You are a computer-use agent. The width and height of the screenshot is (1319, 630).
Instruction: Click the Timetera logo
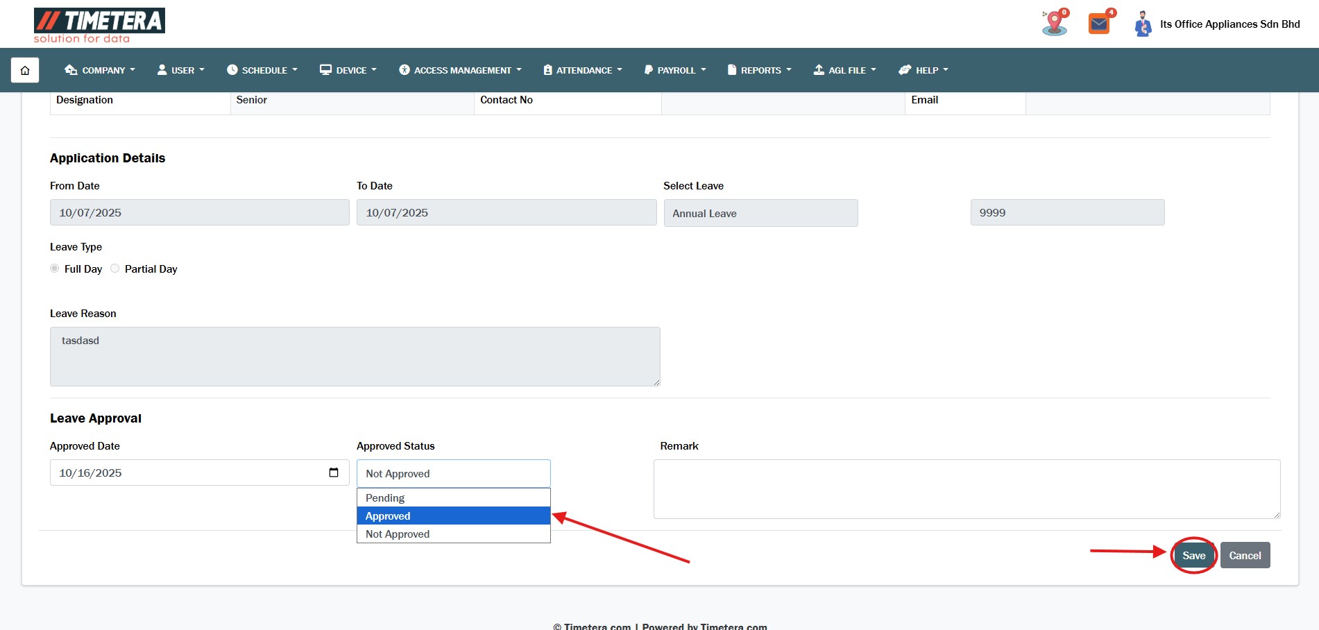(x=99, y=26)
